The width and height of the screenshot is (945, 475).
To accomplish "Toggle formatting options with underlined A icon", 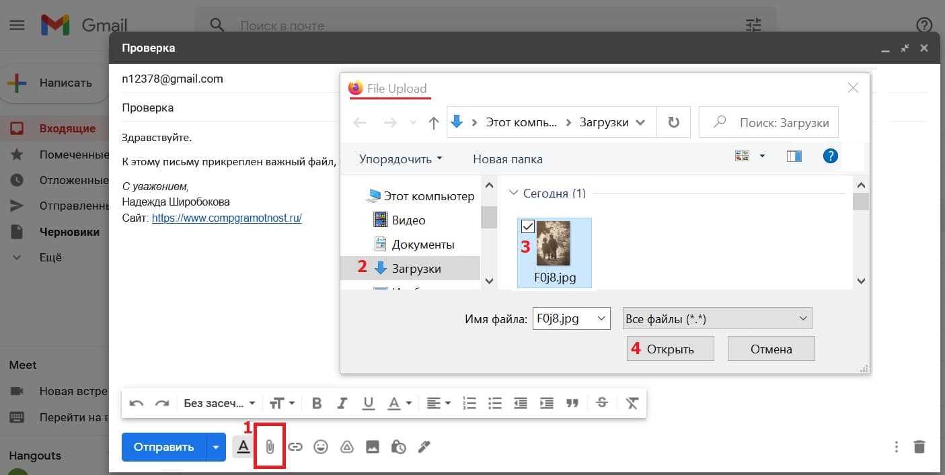I will (243, 447).
